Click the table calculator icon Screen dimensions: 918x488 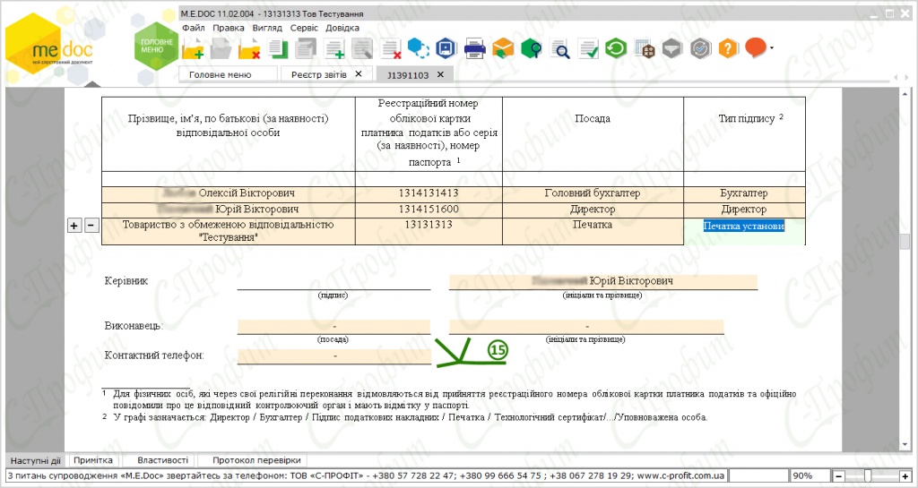644,49
